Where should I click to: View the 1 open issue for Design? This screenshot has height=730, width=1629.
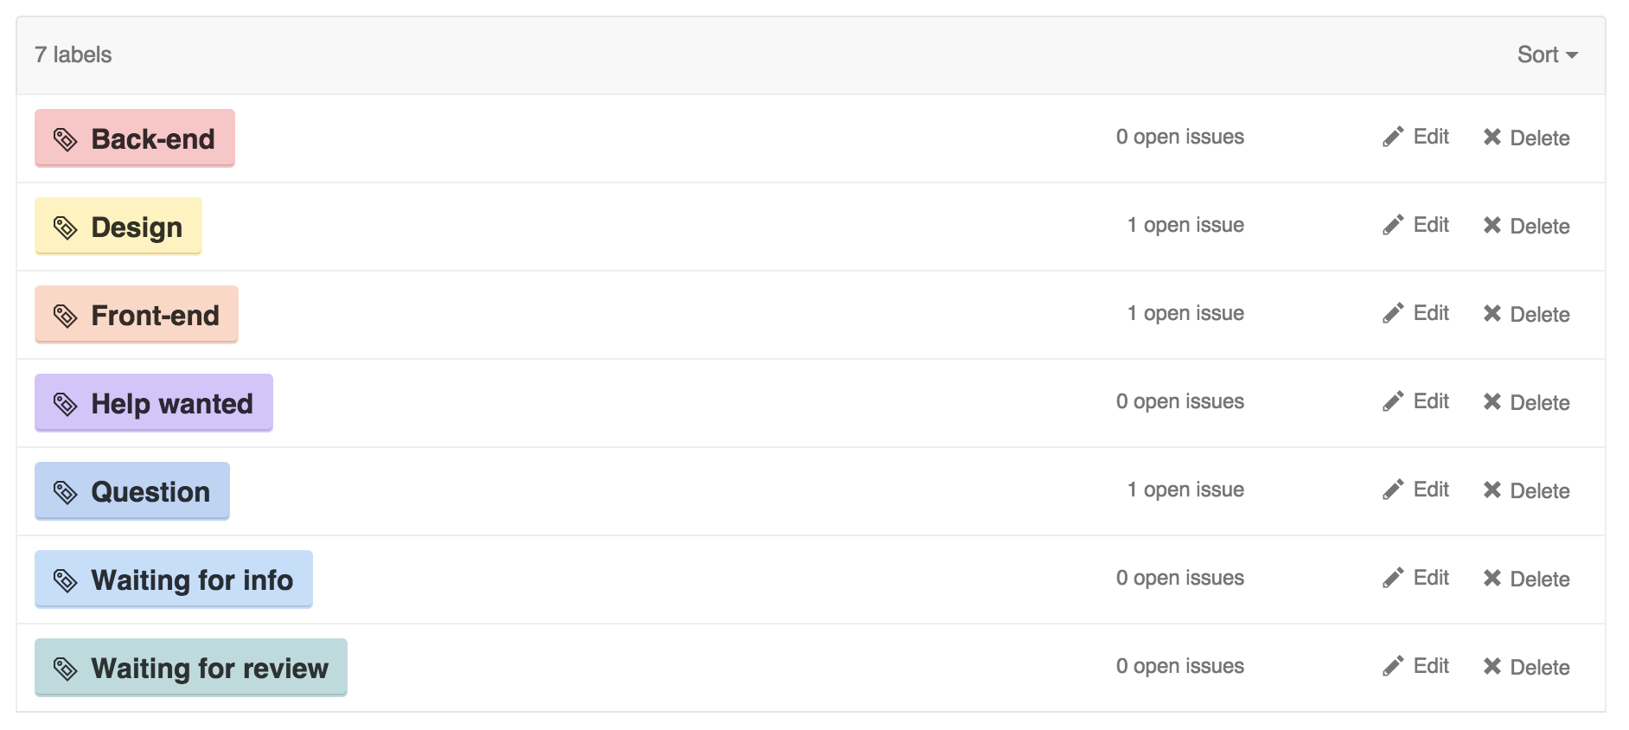(x=1185, y=226)
